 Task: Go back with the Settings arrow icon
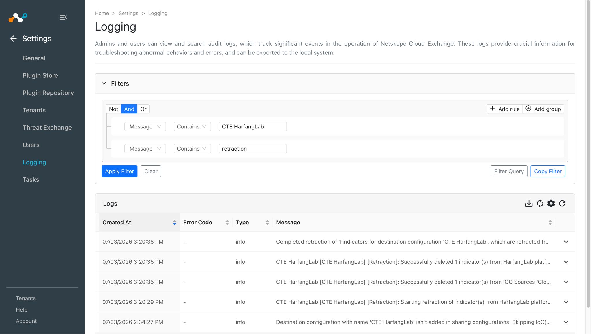point(13,39)
